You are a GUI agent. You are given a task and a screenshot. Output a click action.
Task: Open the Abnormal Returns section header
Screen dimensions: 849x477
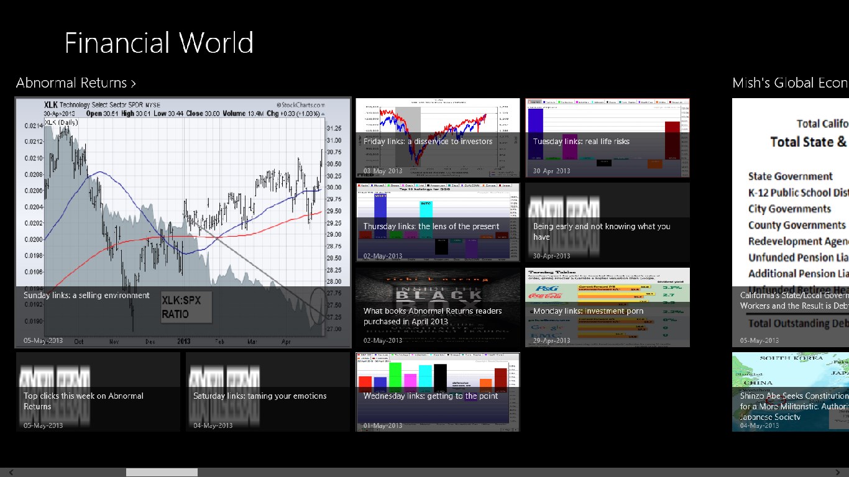tap(75, 83)
